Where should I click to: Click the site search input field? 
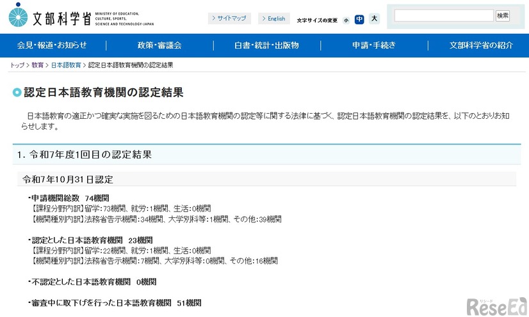(x=443, y=16)
